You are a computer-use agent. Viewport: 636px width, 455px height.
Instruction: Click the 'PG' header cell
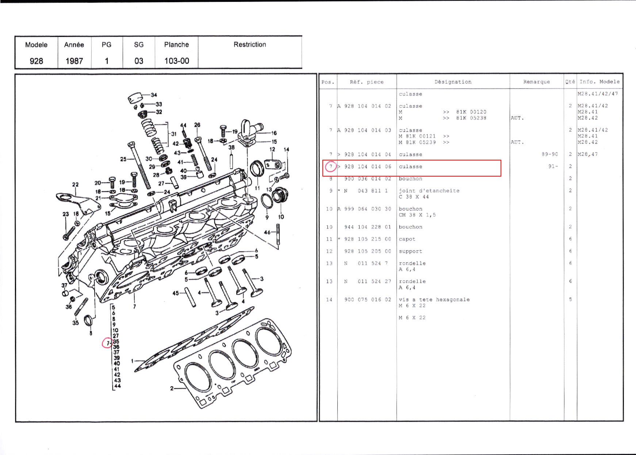coord(107,45)
